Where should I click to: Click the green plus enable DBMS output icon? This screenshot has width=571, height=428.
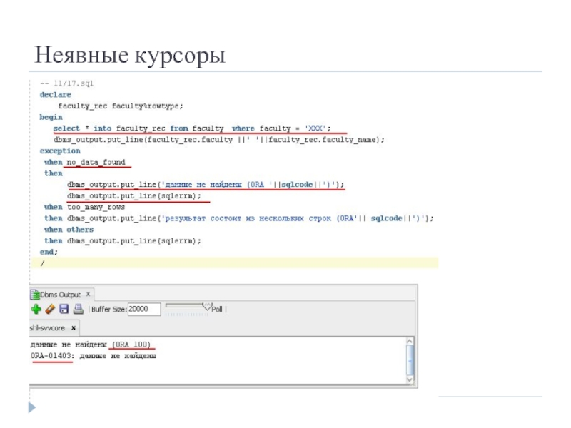click(36, 309)
